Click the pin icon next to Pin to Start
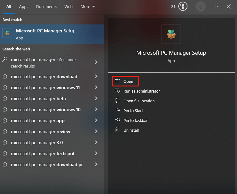Screen dimensions: 237x194 (117, 110)
